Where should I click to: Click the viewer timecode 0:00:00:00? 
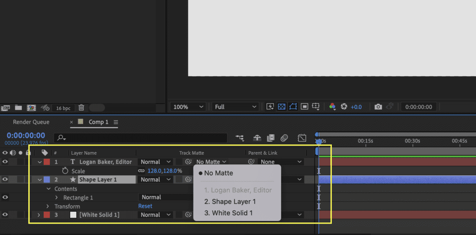(419, 107)
